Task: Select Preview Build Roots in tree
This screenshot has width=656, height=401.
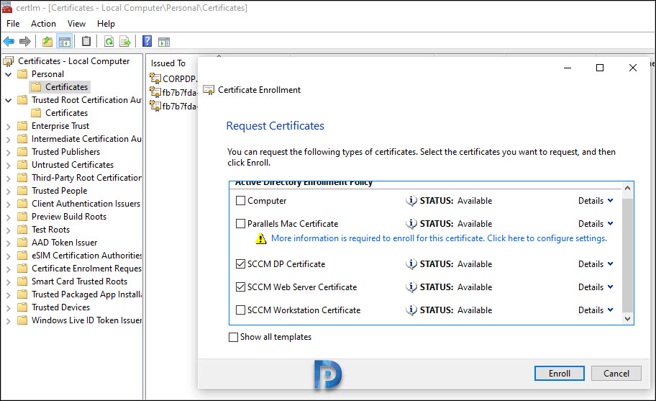Action: pos(69,217)
